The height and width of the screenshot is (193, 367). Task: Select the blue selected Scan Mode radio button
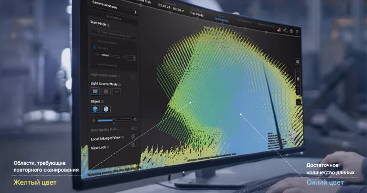(x=94, y=47)
